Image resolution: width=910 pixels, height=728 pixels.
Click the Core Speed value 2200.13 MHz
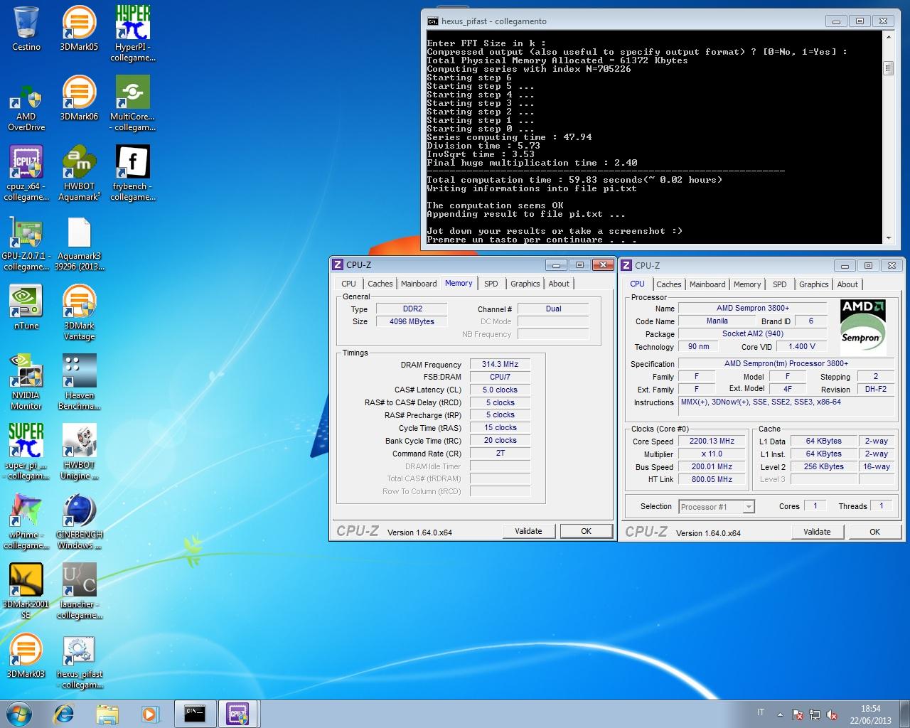pos(712,441)
